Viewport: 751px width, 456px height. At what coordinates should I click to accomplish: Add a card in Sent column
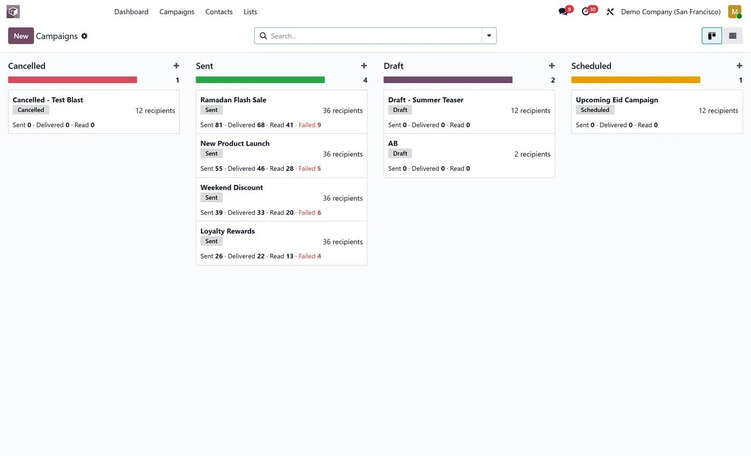(x=364, y=66)
